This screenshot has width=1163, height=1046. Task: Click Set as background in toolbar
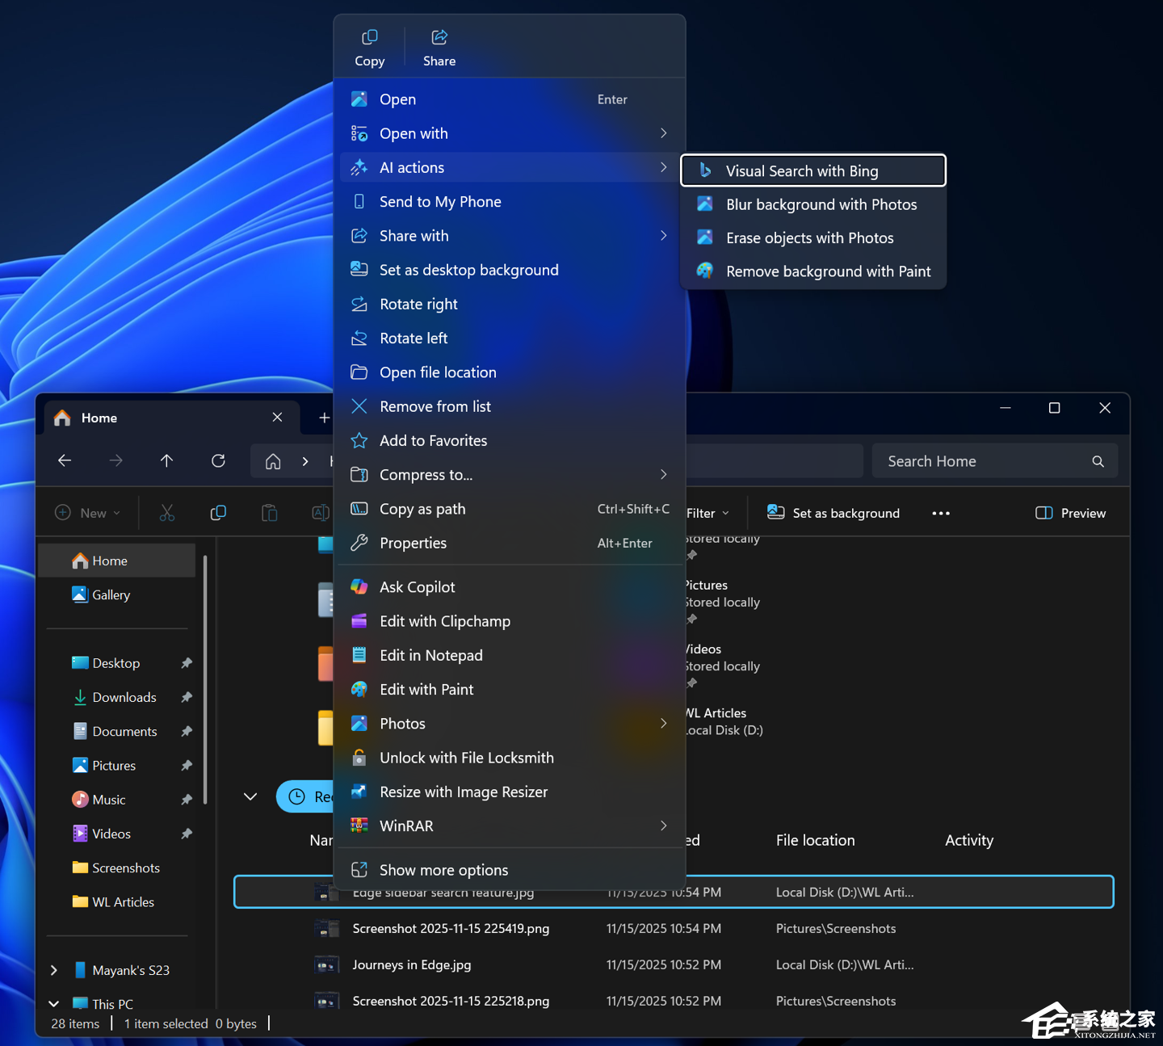click(833, 513)
